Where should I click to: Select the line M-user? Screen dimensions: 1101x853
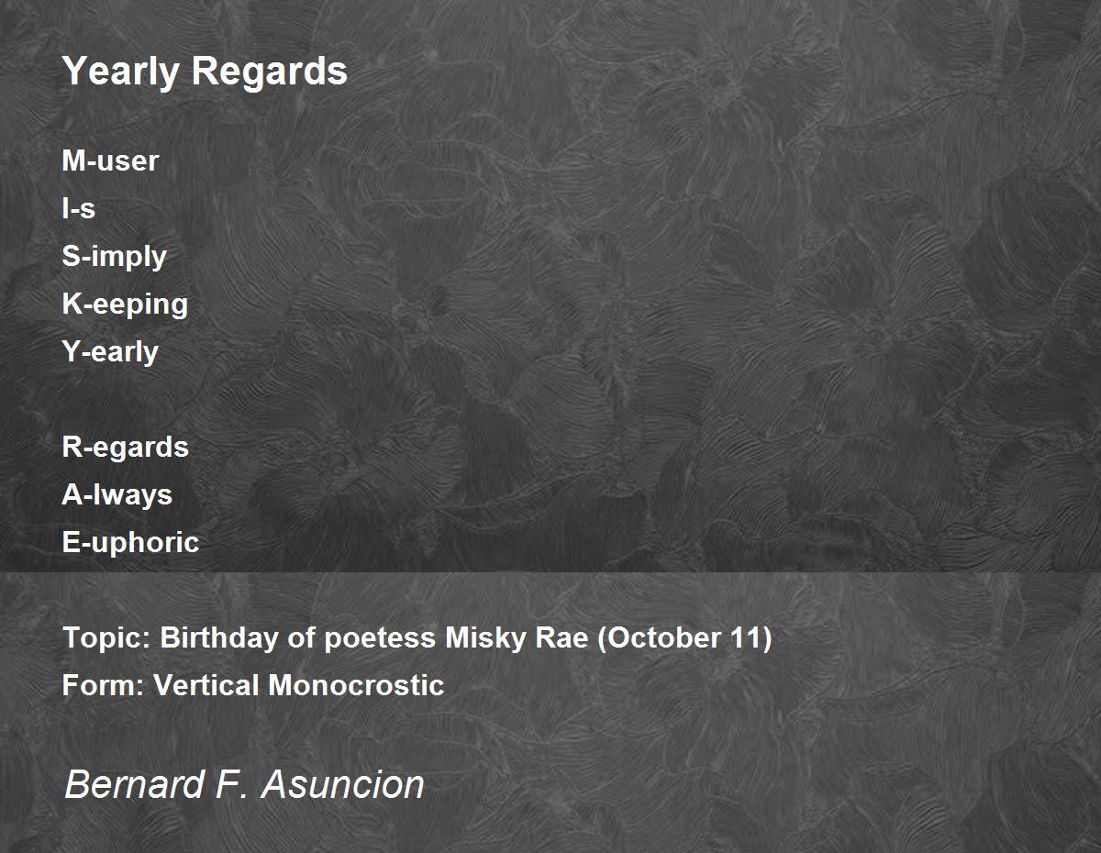tap(110, 161)
